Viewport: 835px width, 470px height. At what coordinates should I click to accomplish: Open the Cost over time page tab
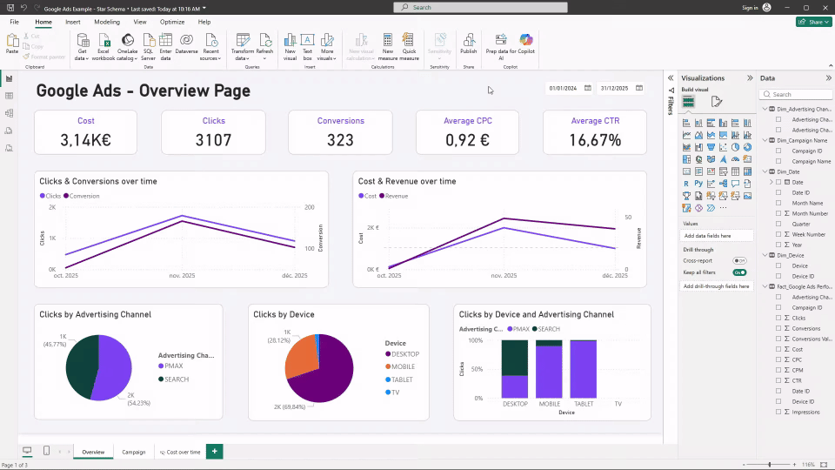point(181,452)
